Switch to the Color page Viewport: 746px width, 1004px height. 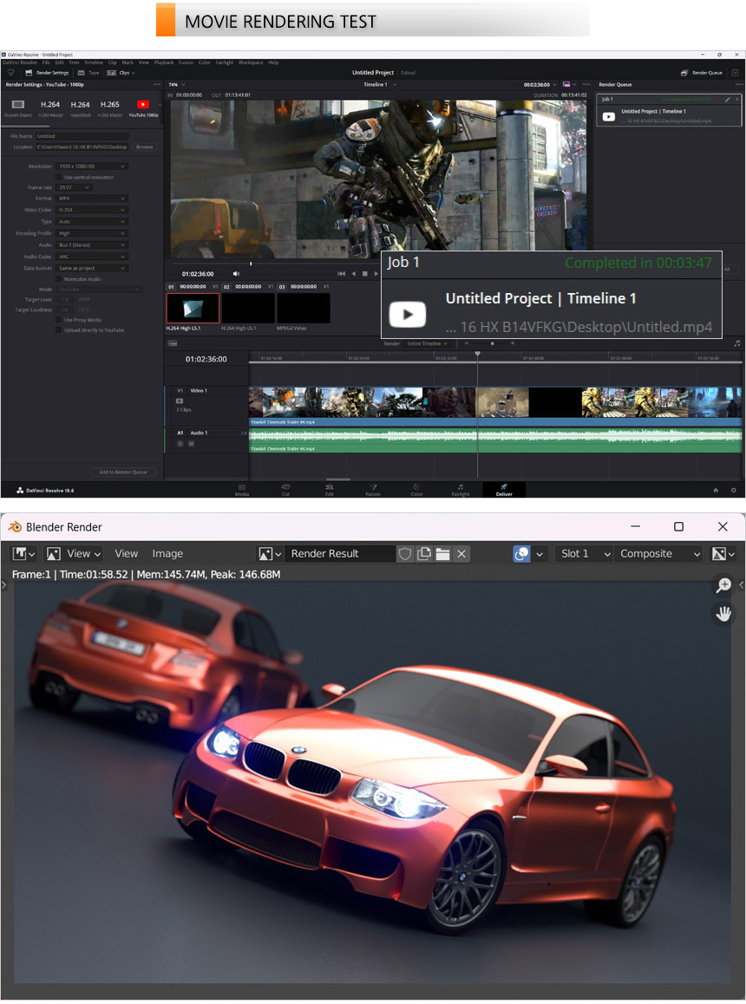416,490
